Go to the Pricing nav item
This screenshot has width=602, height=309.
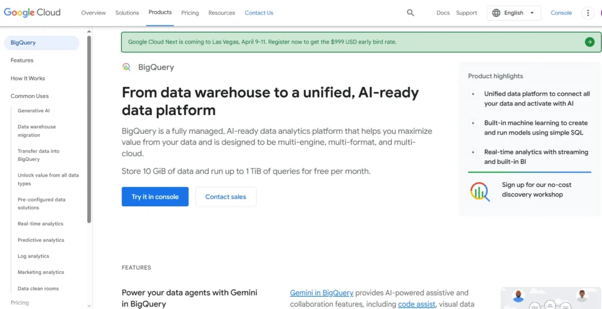(x=190, y=13)
